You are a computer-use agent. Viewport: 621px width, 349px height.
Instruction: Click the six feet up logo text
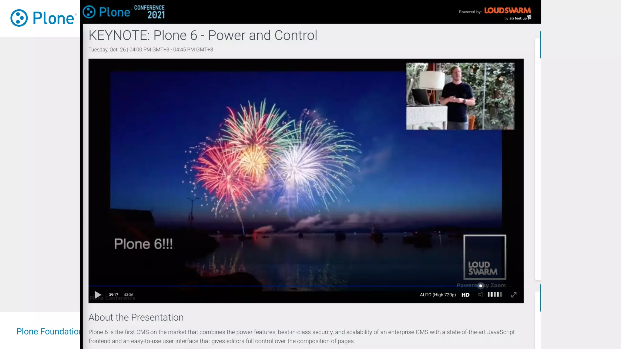[x=518, y=18]
